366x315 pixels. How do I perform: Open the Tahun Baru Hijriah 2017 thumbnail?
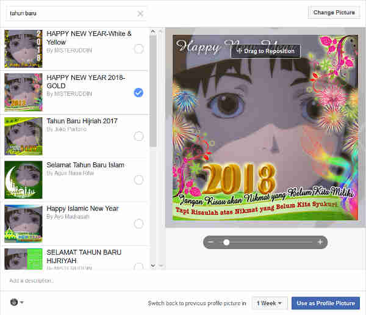(x=24, y=136)
